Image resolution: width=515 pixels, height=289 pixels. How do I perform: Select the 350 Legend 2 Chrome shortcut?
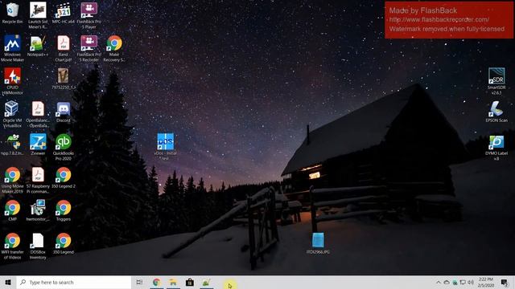click(63, 177)
